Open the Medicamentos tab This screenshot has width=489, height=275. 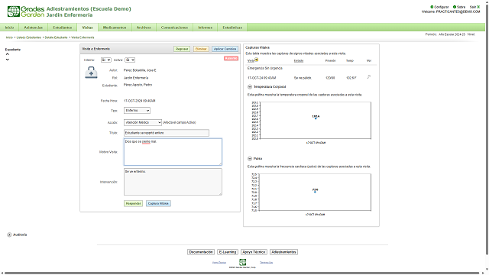(x=115, y=27)
